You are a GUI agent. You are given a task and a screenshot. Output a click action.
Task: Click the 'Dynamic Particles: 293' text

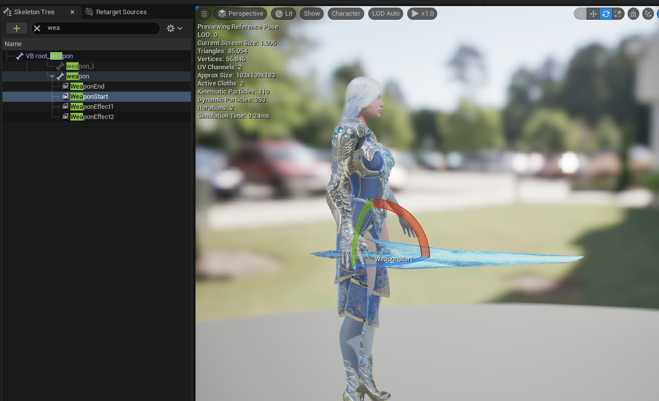[232, 100]
